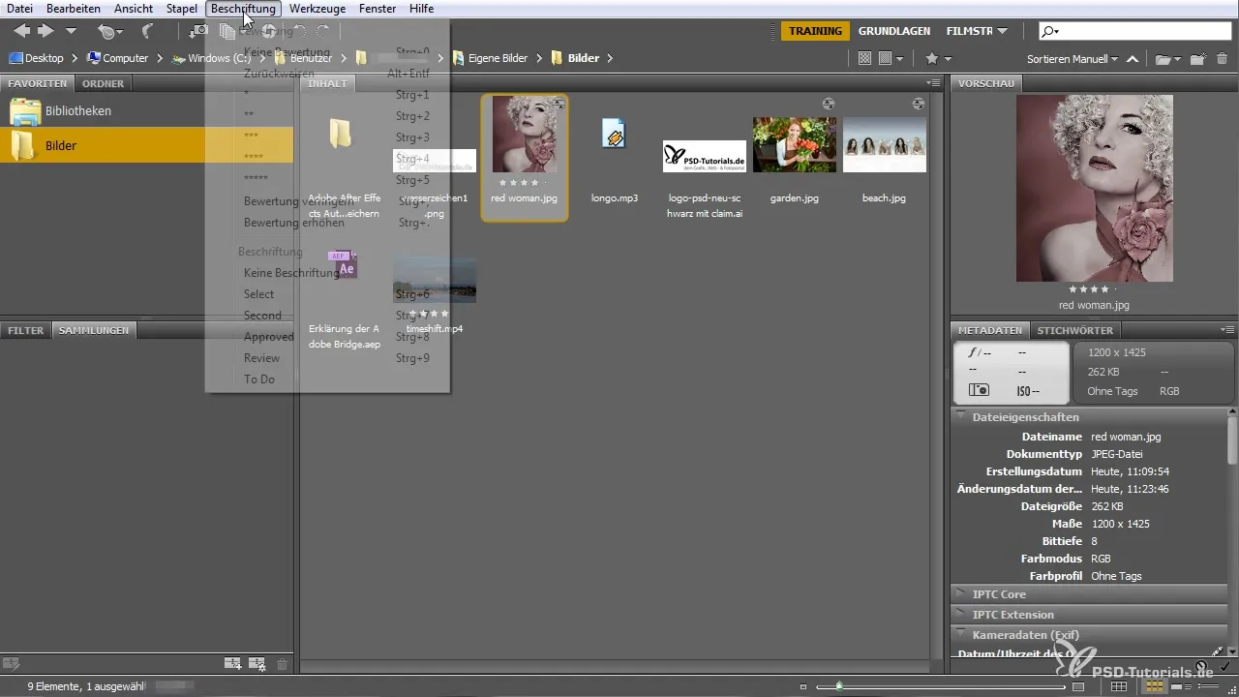Go to Desktop in path bar
Image resolution: width=1239 pixels, height=697 pixels.
click(36, 58)
